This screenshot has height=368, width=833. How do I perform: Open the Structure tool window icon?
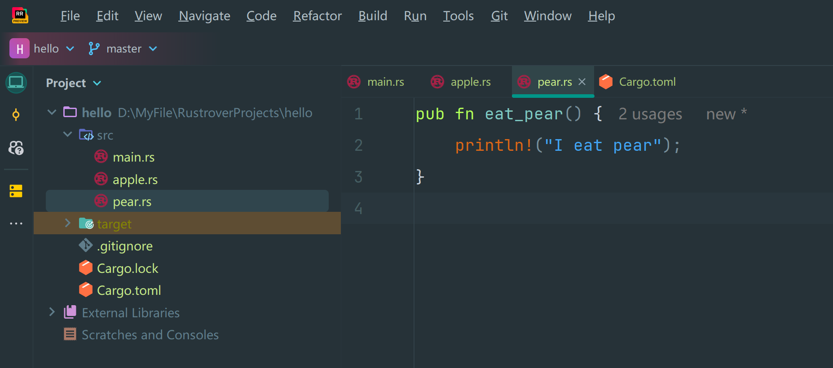(x=16, y=191)
